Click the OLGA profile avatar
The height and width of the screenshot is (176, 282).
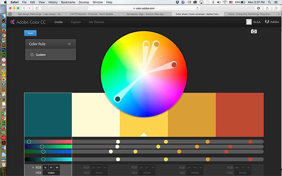click(x=249, y=22)
